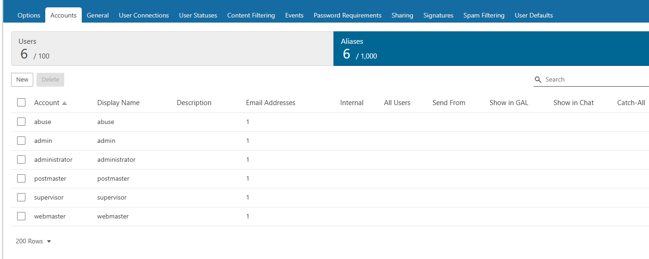Viewport: 649px width, 259px height.
Task: Open email addresses count for supervisor
Action: pos(248,197)
